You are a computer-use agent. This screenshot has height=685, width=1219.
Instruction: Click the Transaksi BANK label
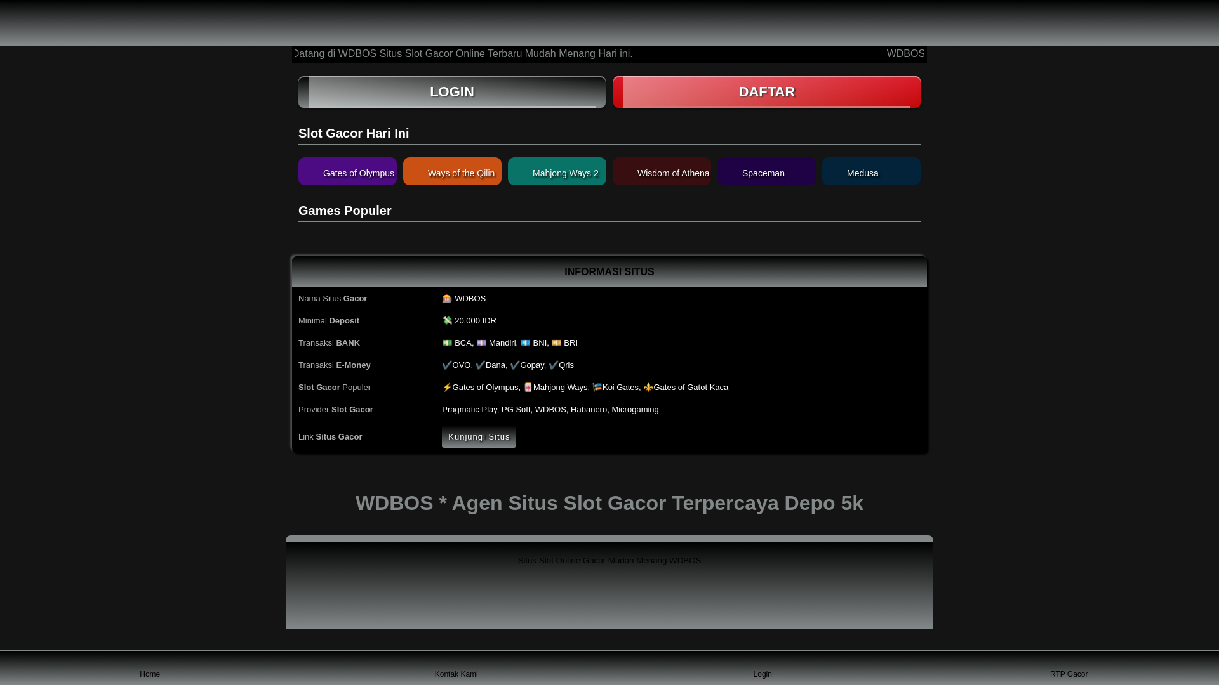point(329,343)
